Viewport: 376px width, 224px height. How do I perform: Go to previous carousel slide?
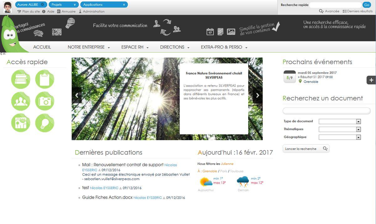[77, 95]
